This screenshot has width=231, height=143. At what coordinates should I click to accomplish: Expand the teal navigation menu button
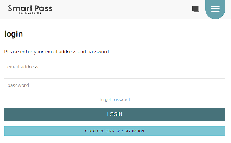pyautogui.click(x=215, y=9)
